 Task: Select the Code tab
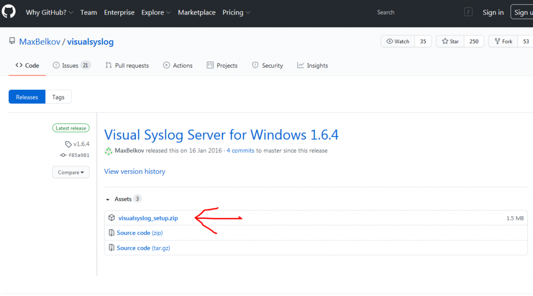pos(27,65)
